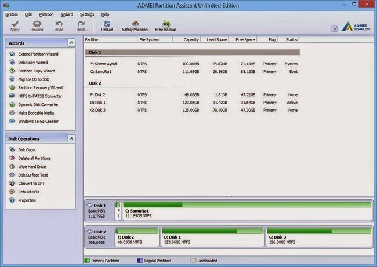Open the Dynamic Disk Converter
This screenshot has height=267, width=377.
coord(38,104)
